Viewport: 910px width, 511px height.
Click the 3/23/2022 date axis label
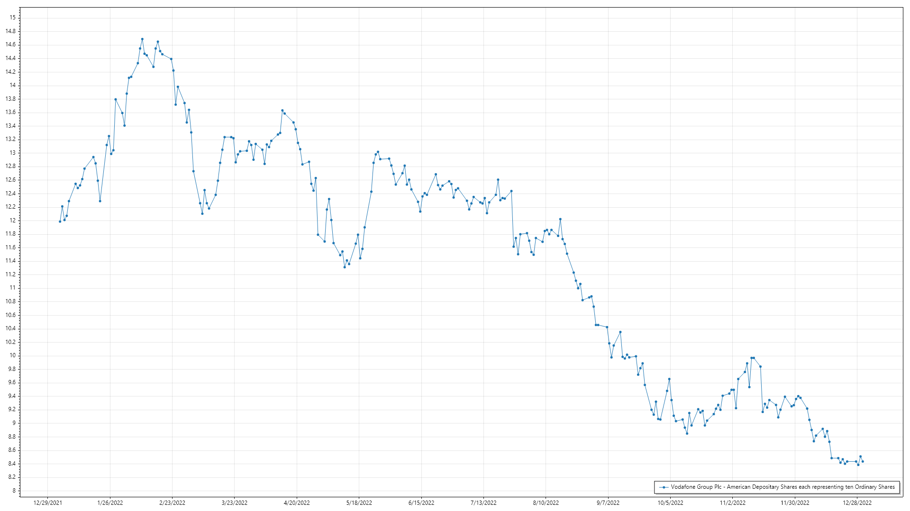[x=235, y=503]
